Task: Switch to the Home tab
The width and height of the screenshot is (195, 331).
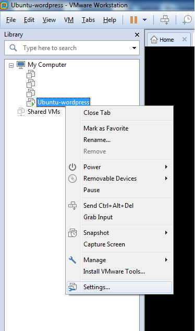Action: click(x=169, y=40)
